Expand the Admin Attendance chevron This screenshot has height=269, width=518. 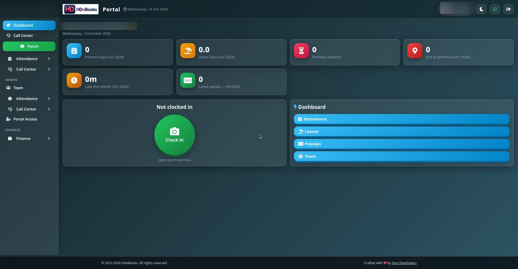coord(49,99)
